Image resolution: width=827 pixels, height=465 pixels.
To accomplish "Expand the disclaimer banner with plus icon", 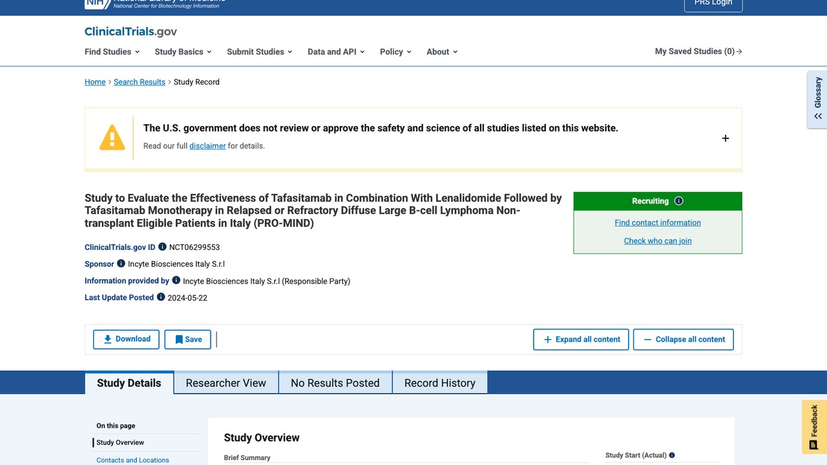I will point(726,138).
